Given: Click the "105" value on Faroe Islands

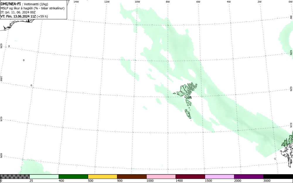Looking at the screenshot, I should (189, 97).
